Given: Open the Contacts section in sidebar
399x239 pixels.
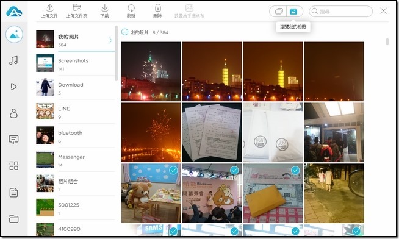Looking at the screenshot, I should point(14,113).
